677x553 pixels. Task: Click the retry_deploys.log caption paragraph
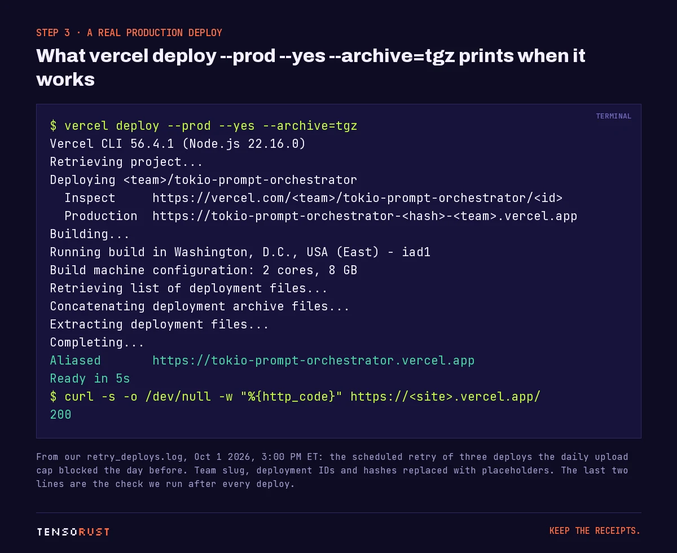[332, 470]
